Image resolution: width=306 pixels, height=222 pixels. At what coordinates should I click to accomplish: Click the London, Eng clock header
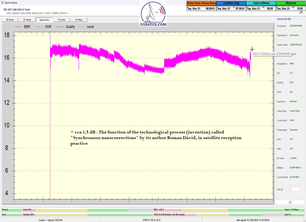[231, 3]
